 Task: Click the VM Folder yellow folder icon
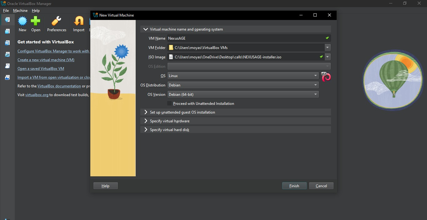[171, 48]
